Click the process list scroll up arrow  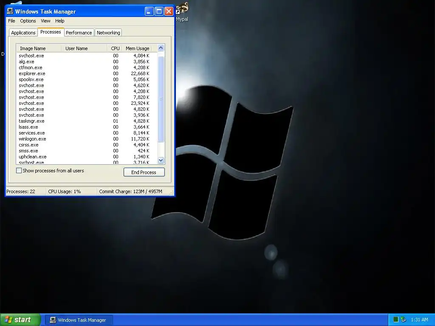click(x=161, y=48)
